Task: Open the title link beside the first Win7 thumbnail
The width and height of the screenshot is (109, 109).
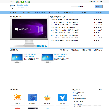Action: (x=30, y=55)
